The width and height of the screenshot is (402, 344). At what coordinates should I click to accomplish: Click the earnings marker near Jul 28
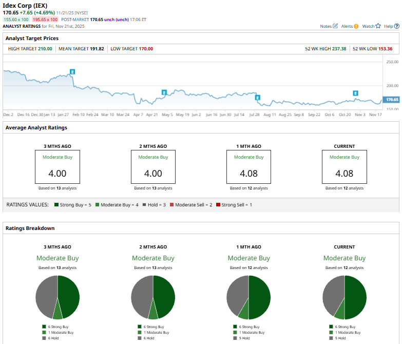point(258,98)
